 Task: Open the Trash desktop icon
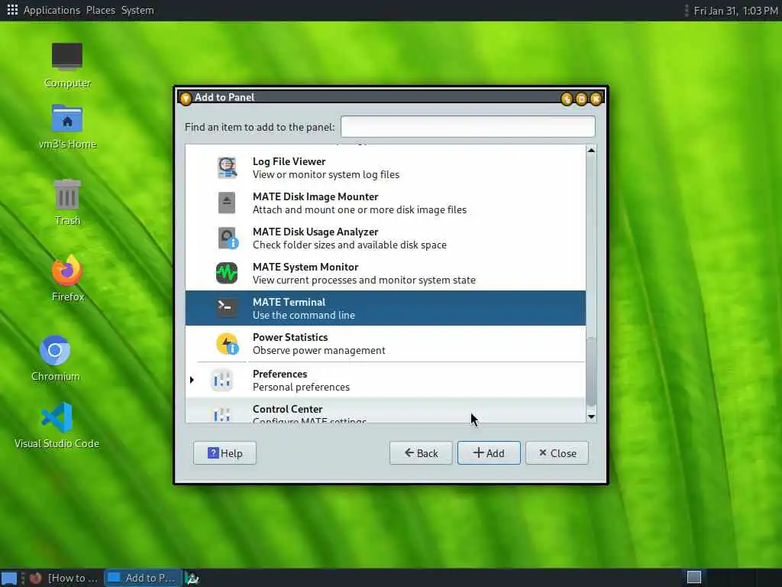pyautogui.click(x=67, y=195)
